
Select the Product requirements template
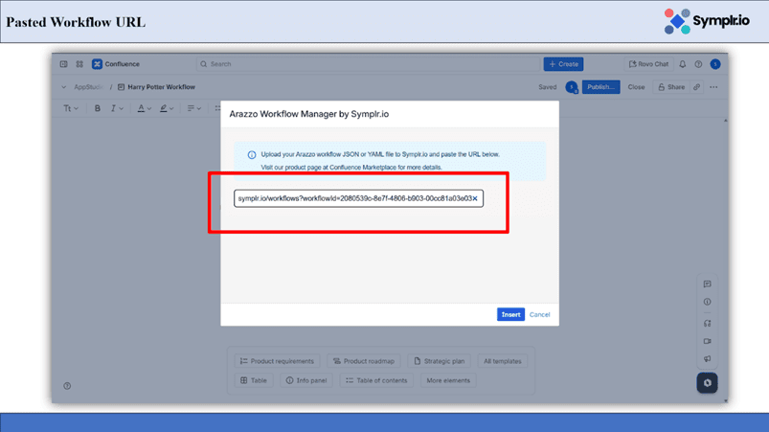point(277,361)
